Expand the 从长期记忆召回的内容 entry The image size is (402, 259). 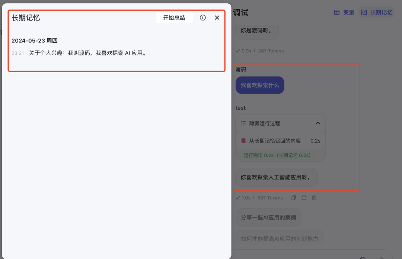click(x=275, y=140)
